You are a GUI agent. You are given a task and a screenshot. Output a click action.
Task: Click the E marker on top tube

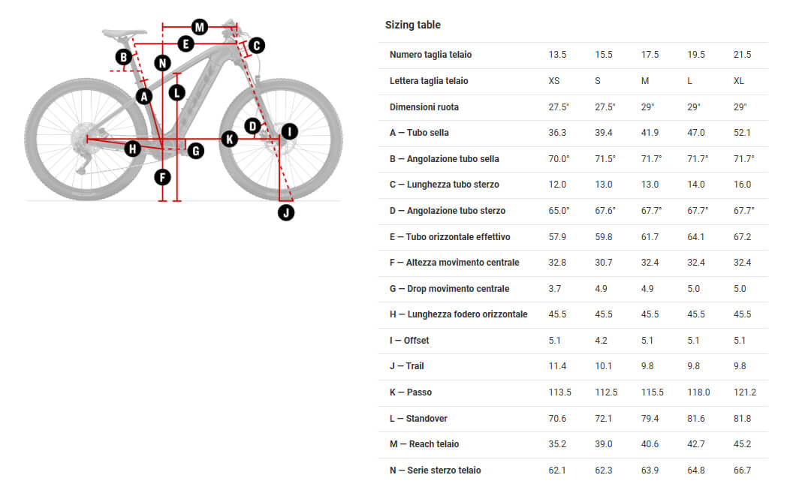[x=185, y=44]
